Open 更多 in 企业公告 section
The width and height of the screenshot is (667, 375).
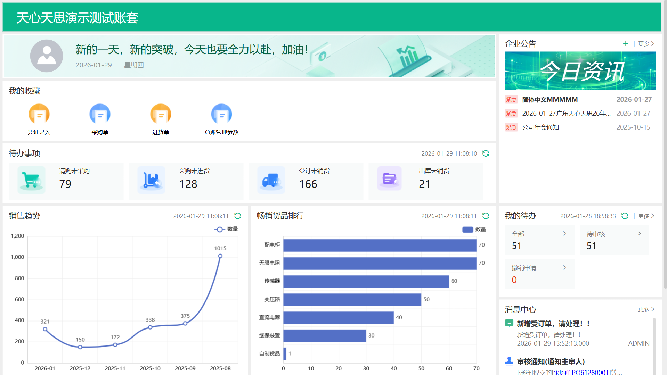pyautogui.click(x=646, y=44)
